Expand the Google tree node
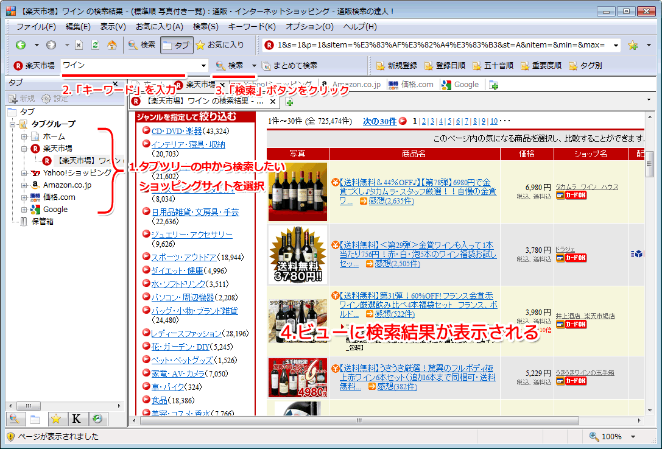 click(x=24, y=210)
